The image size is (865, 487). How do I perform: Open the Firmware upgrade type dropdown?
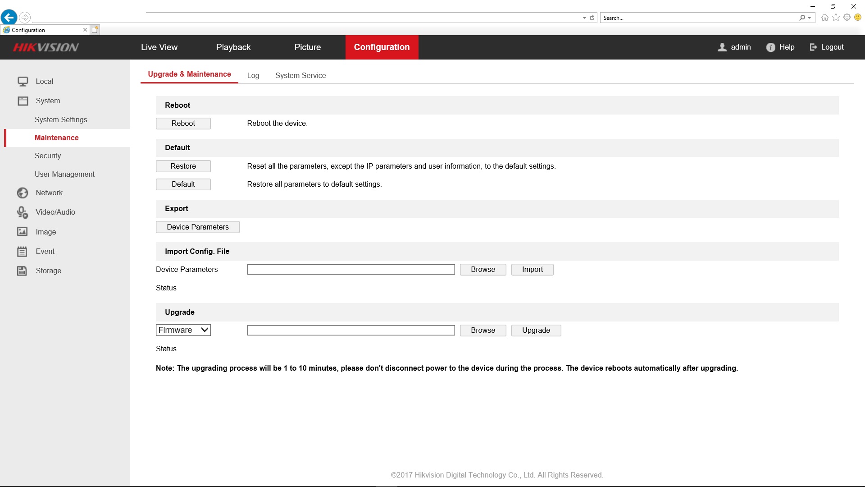(183, 330)
